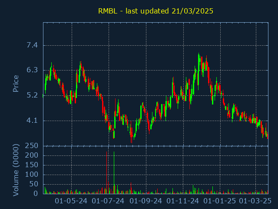Click the price axis label 7.4

(x=32, y=45)
